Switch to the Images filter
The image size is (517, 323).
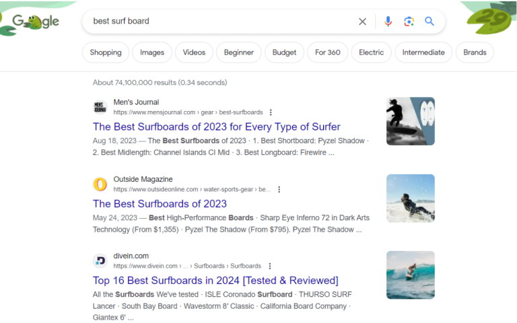tap(152, 52)
